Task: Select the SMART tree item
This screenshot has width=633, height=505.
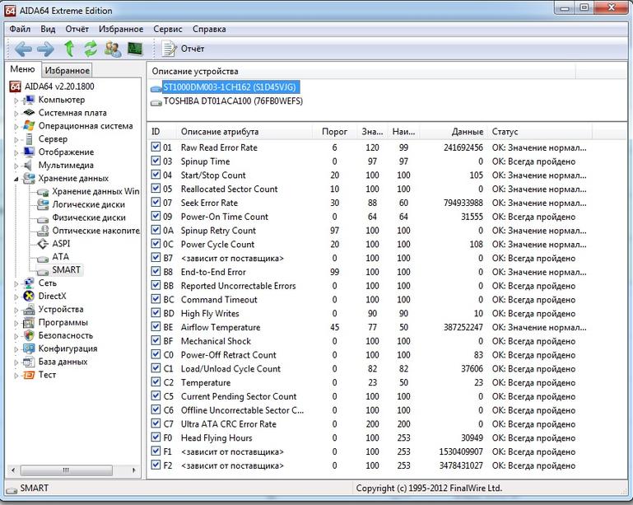Action: tap(66, 269)
